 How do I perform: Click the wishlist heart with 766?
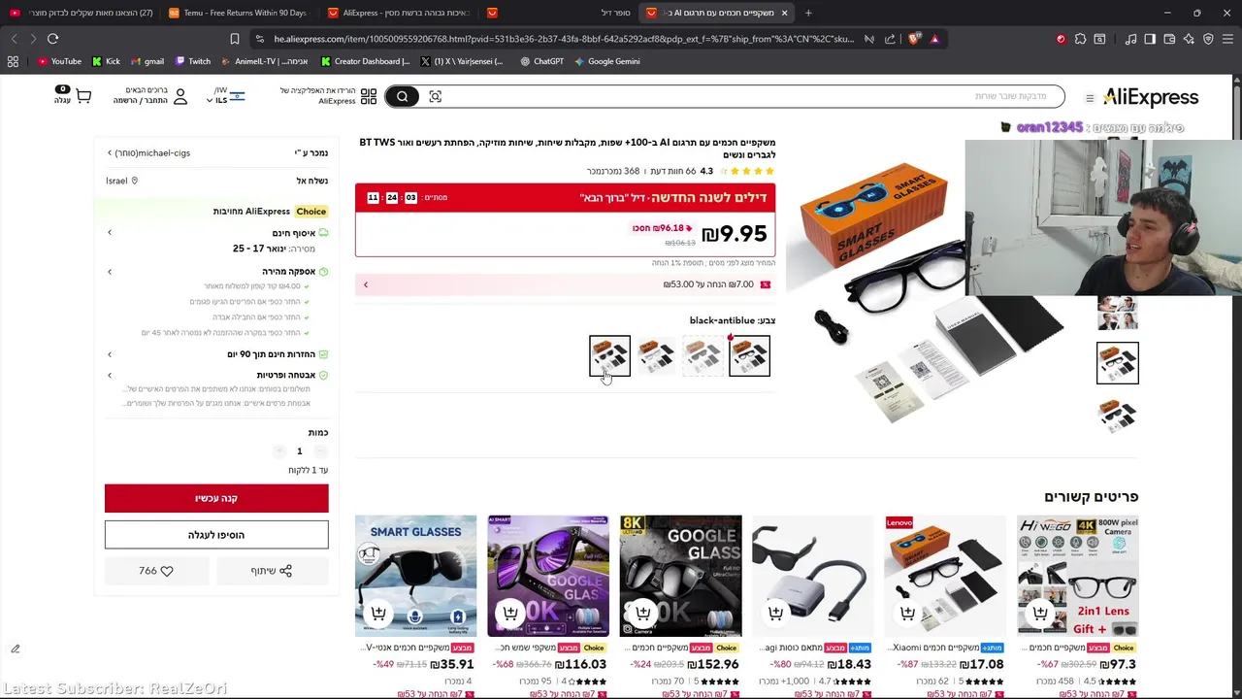[156, 571]
